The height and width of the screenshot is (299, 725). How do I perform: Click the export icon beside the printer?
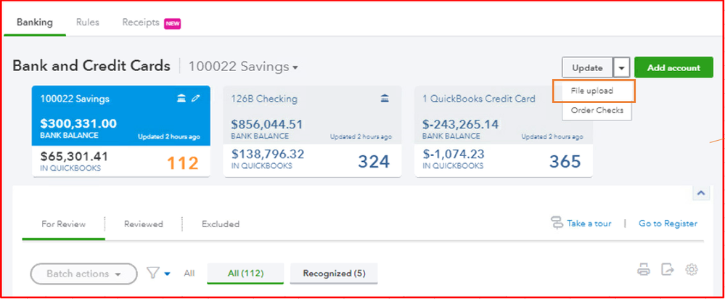(668, 270)
